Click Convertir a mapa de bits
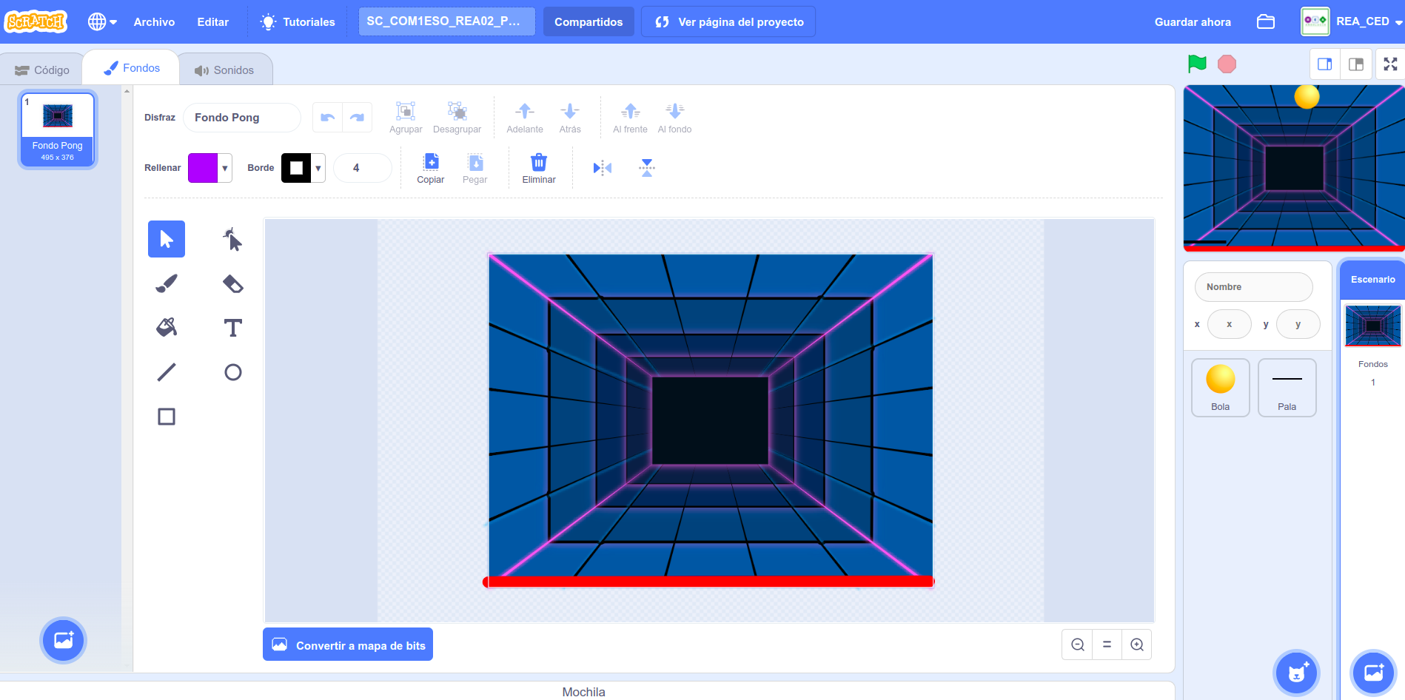Viewport: 1405px width, 700px height. (348, 645)
